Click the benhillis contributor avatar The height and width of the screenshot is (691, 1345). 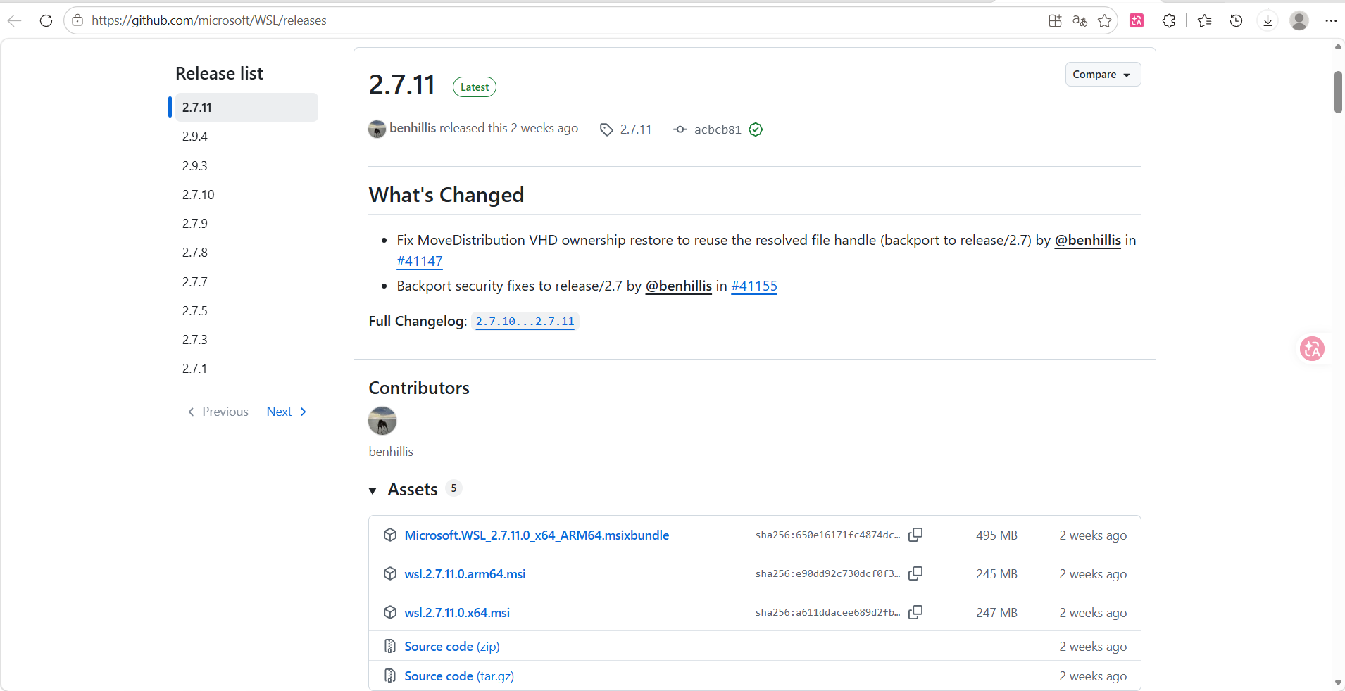382,421
